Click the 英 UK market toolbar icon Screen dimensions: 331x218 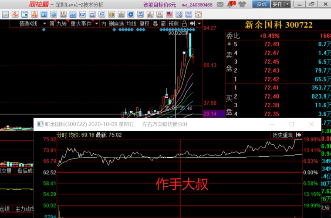(140, 14)
